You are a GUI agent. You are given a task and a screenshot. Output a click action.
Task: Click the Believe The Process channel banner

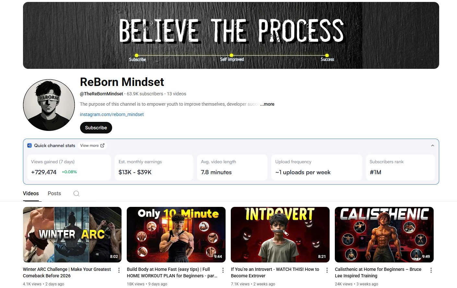(x=231, y=35)
